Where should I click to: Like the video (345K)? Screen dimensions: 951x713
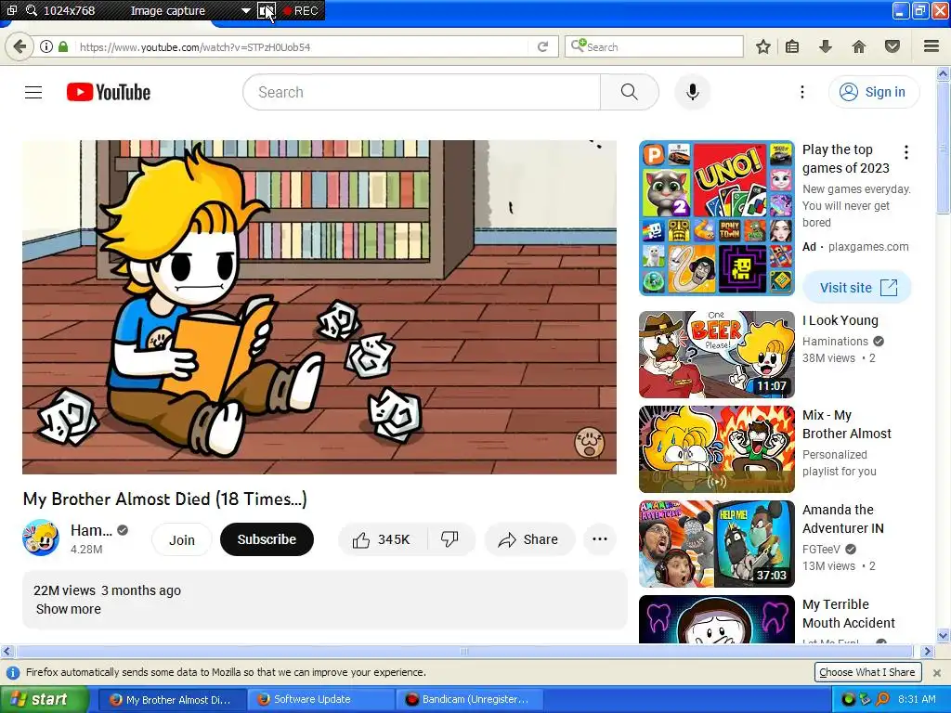tap(382, 539)
